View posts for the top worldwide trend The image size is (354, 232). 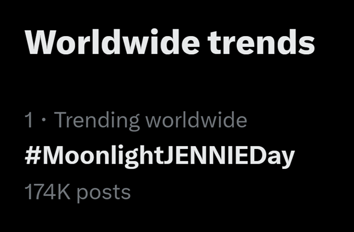160,156
